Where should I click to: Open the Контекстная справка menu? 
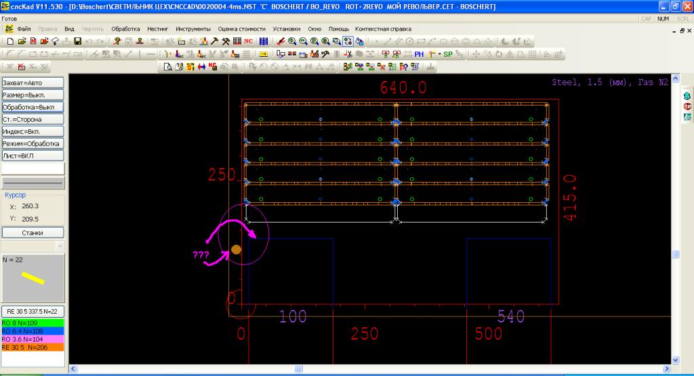(384, 28)
